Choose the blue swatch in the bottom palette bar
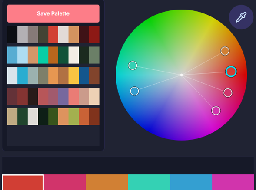The image size is (256, 190). [191, 182]
